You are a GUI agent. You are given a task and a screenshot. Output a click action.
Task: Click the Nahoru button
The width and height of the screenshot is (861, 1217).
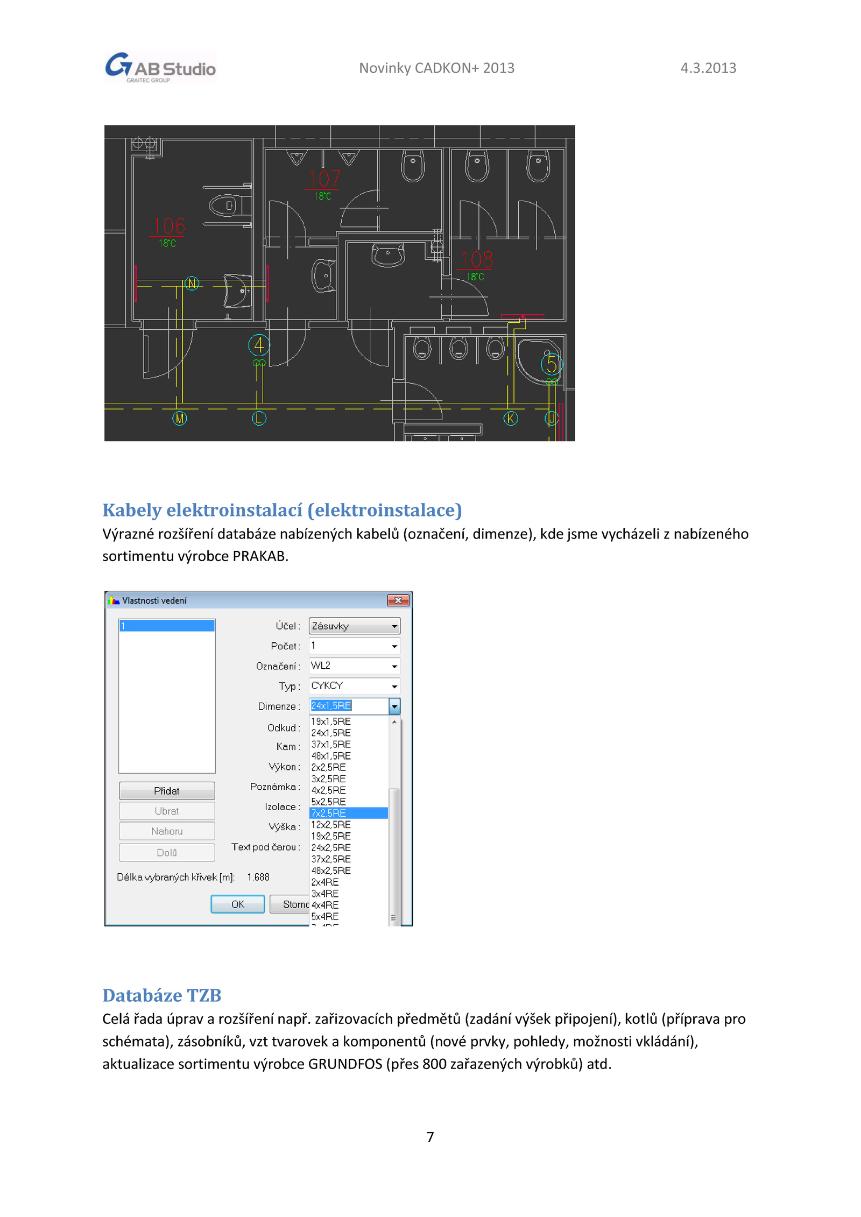click(x=167, y=831)
